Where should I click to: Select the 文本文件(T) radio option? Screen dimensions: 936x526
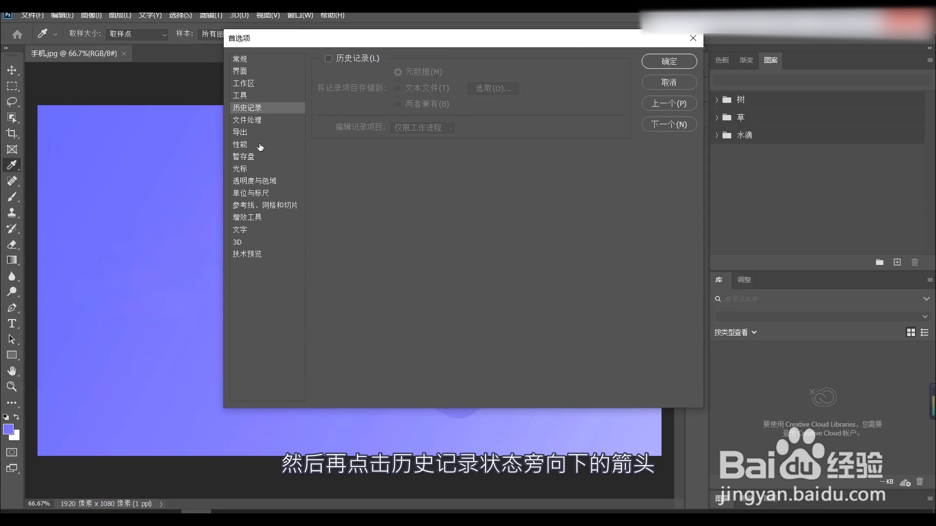(x=398, y=88)
